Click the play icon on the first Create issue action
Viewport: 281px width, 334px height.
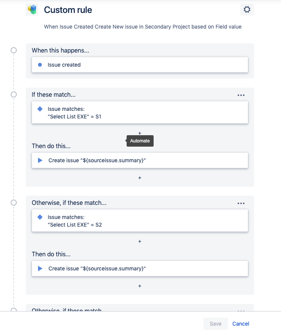tap(40, 160)
